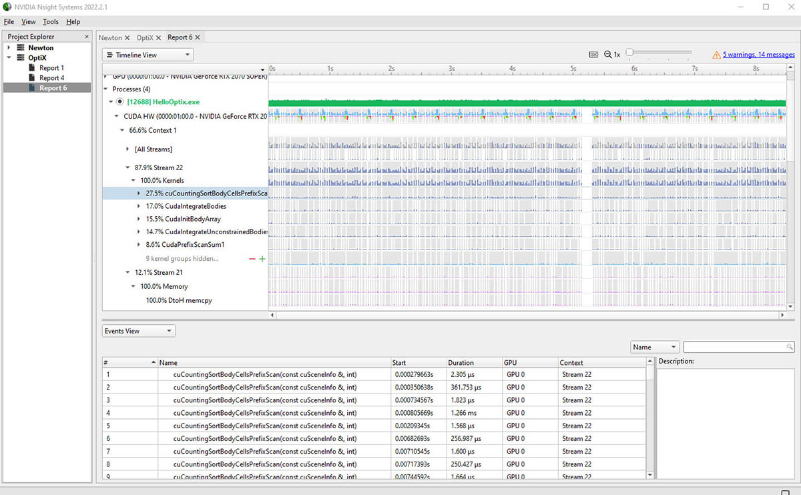Open the Help menu
This screenshot has height=495, width=801.
pyautogui.click(x=73, y=22)
